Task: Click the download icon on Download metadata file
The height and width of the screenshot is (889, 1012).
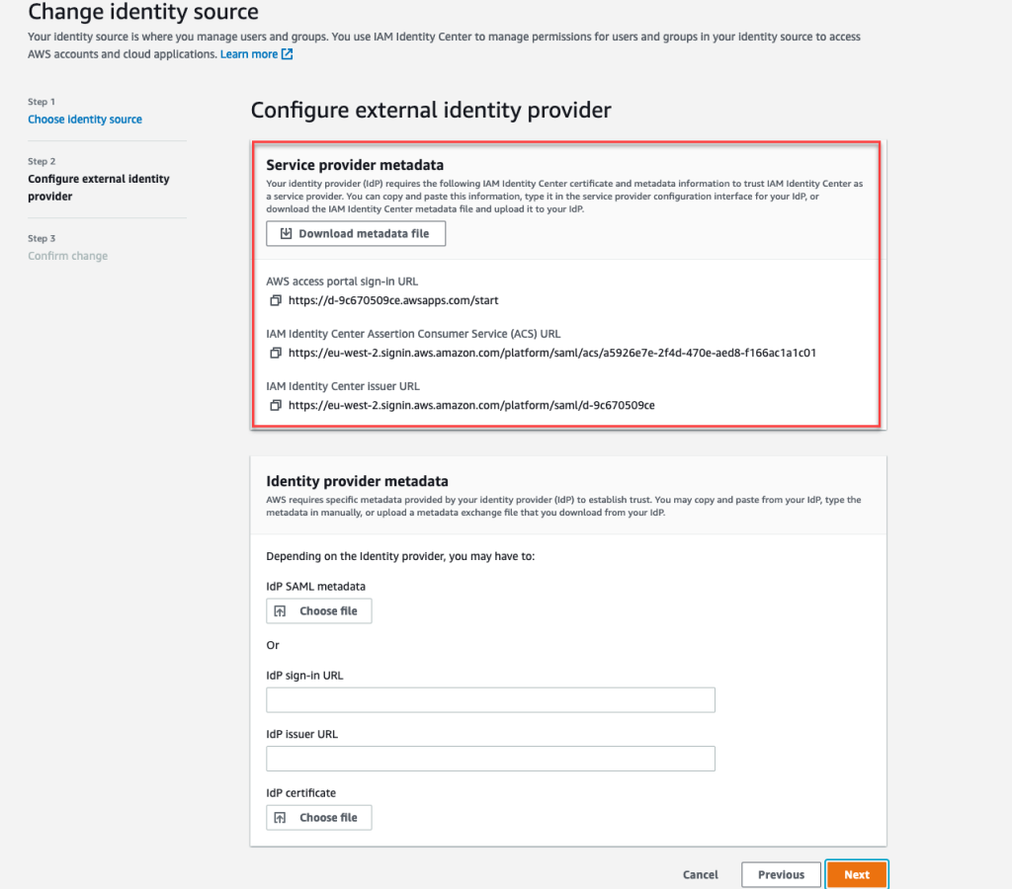Action: [285, 233]
